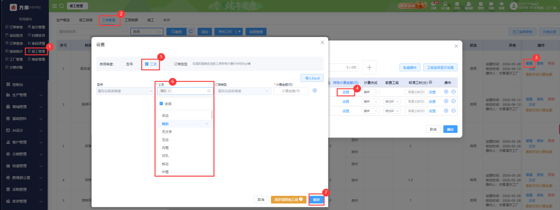Expand AI设计 sidebar menu
The image size is (560, 210).
(x=24, y=131)
